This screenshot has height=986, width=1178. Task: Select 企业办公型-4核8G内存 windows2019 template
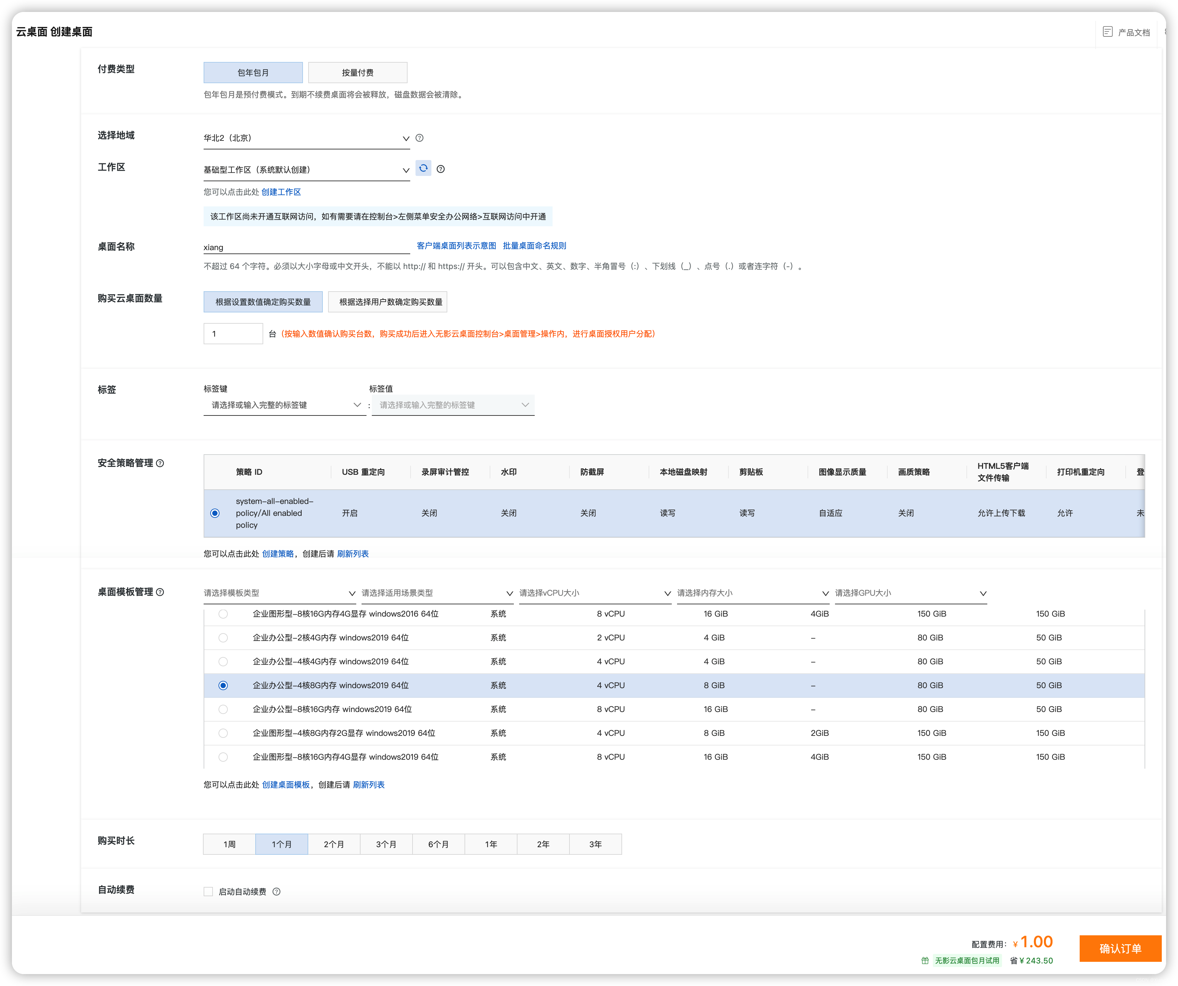pos(223,685)
